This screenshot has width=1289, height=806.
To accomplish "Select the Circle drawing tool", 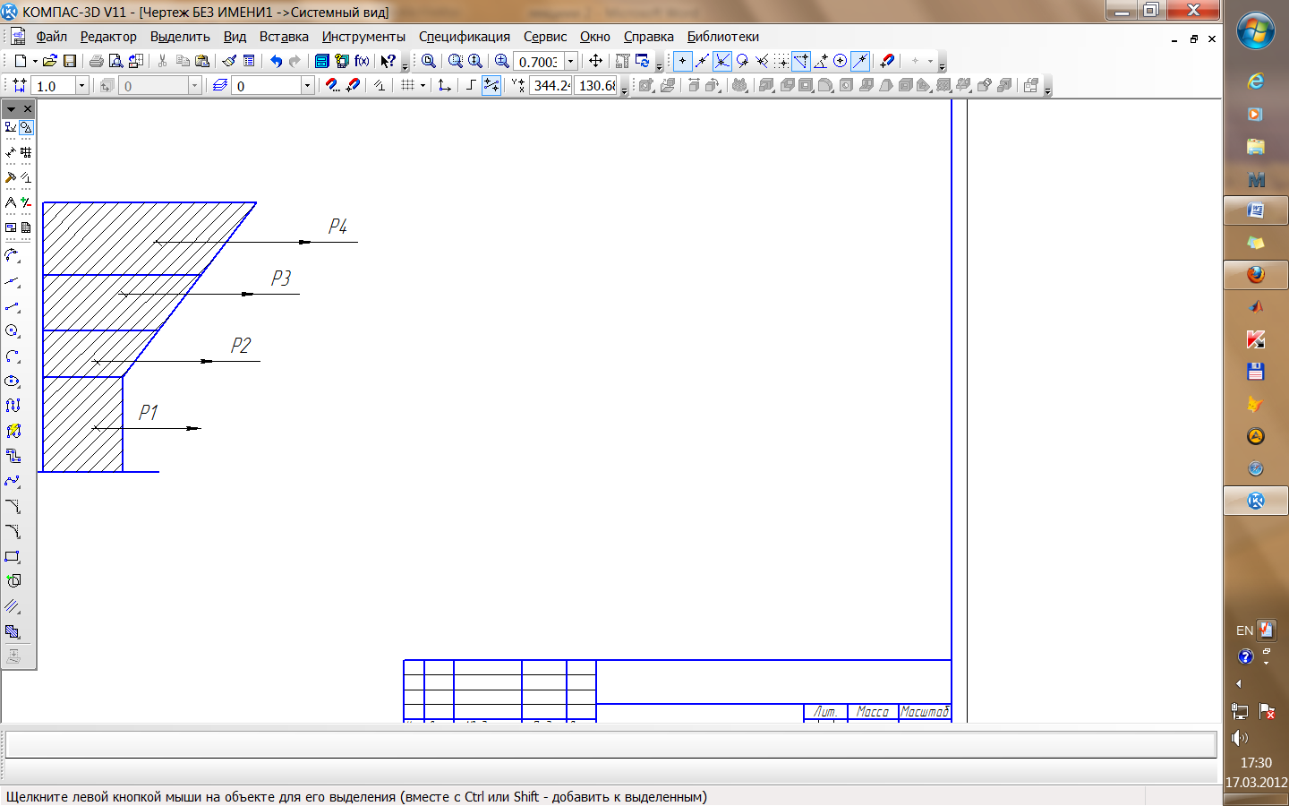I will click(x=13, y=331).
